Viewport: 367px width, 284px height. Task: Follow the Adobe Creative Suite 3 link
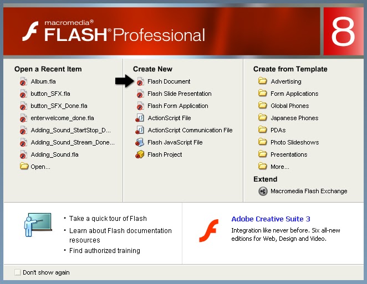point(271,219)
